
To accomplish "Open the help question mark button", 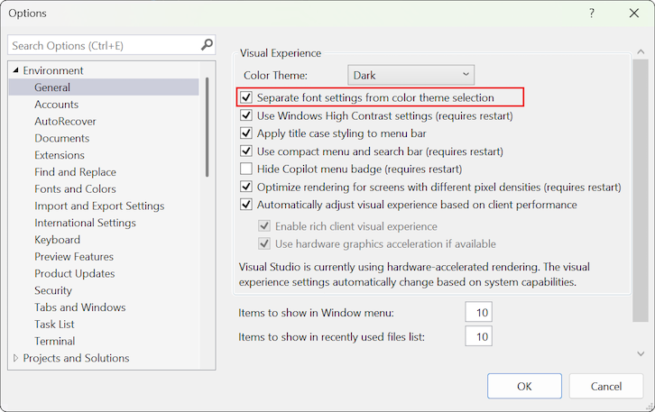I will pyautogui.click(x=592, y=14).
